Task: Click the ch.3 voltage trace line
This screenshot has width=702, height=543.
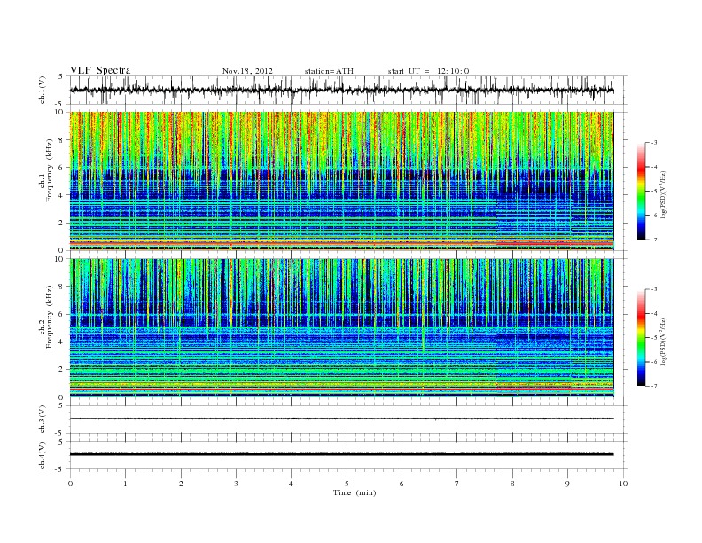Action: [341, 419]
